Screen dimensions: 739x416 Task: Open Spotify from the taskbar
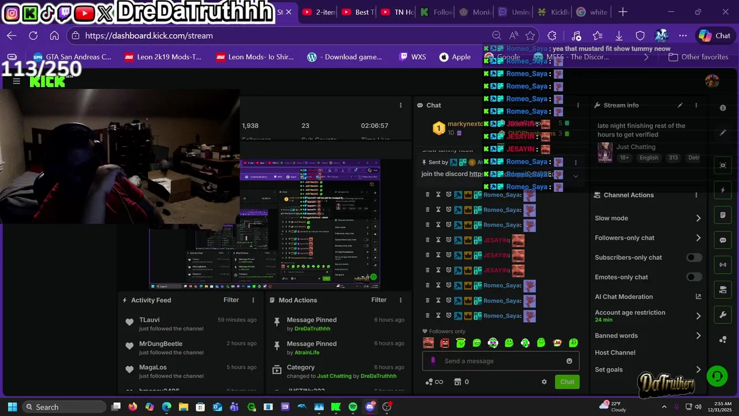point(353,407)
